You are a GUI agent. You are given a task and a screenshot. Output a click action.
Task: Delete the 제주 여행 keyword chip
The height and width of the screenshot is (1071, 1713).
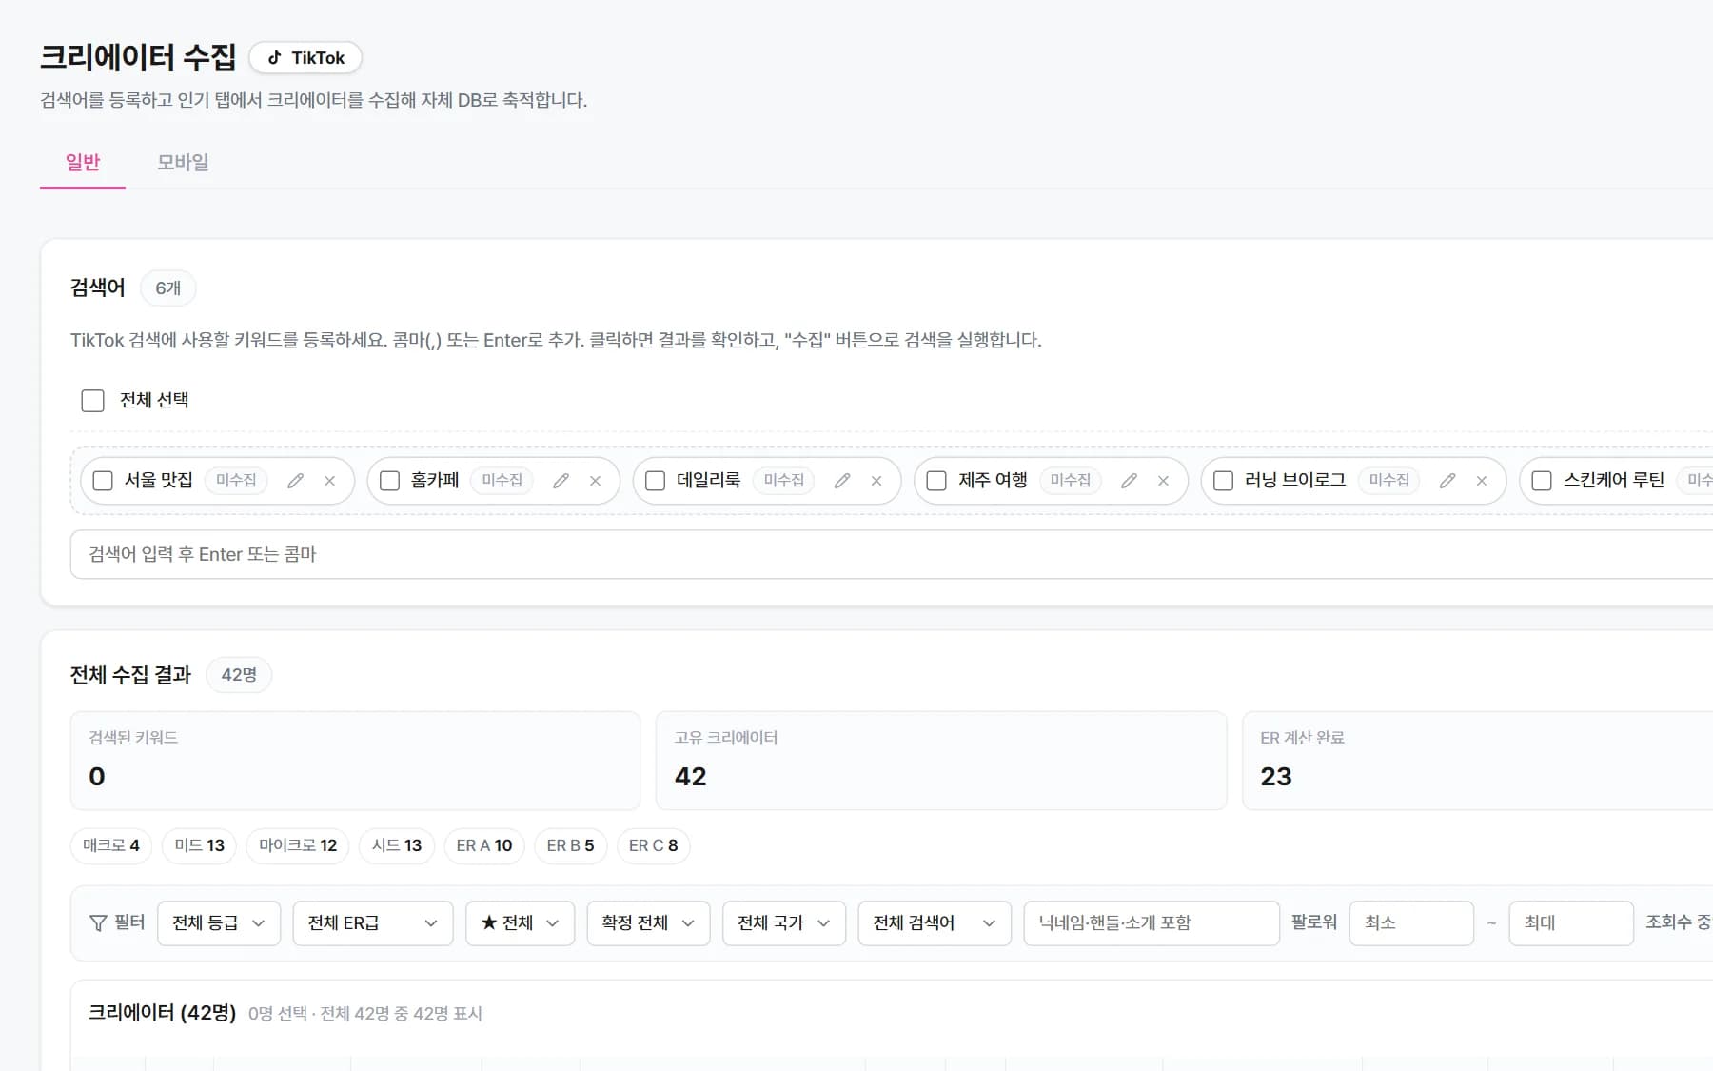click(x=1163, y=481)
